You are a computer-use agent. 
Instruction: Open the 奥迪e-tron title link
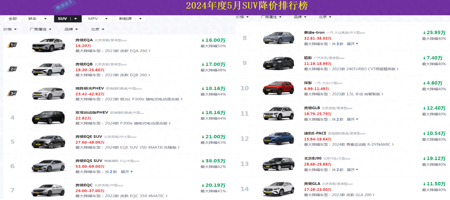[x=314, y=32]
